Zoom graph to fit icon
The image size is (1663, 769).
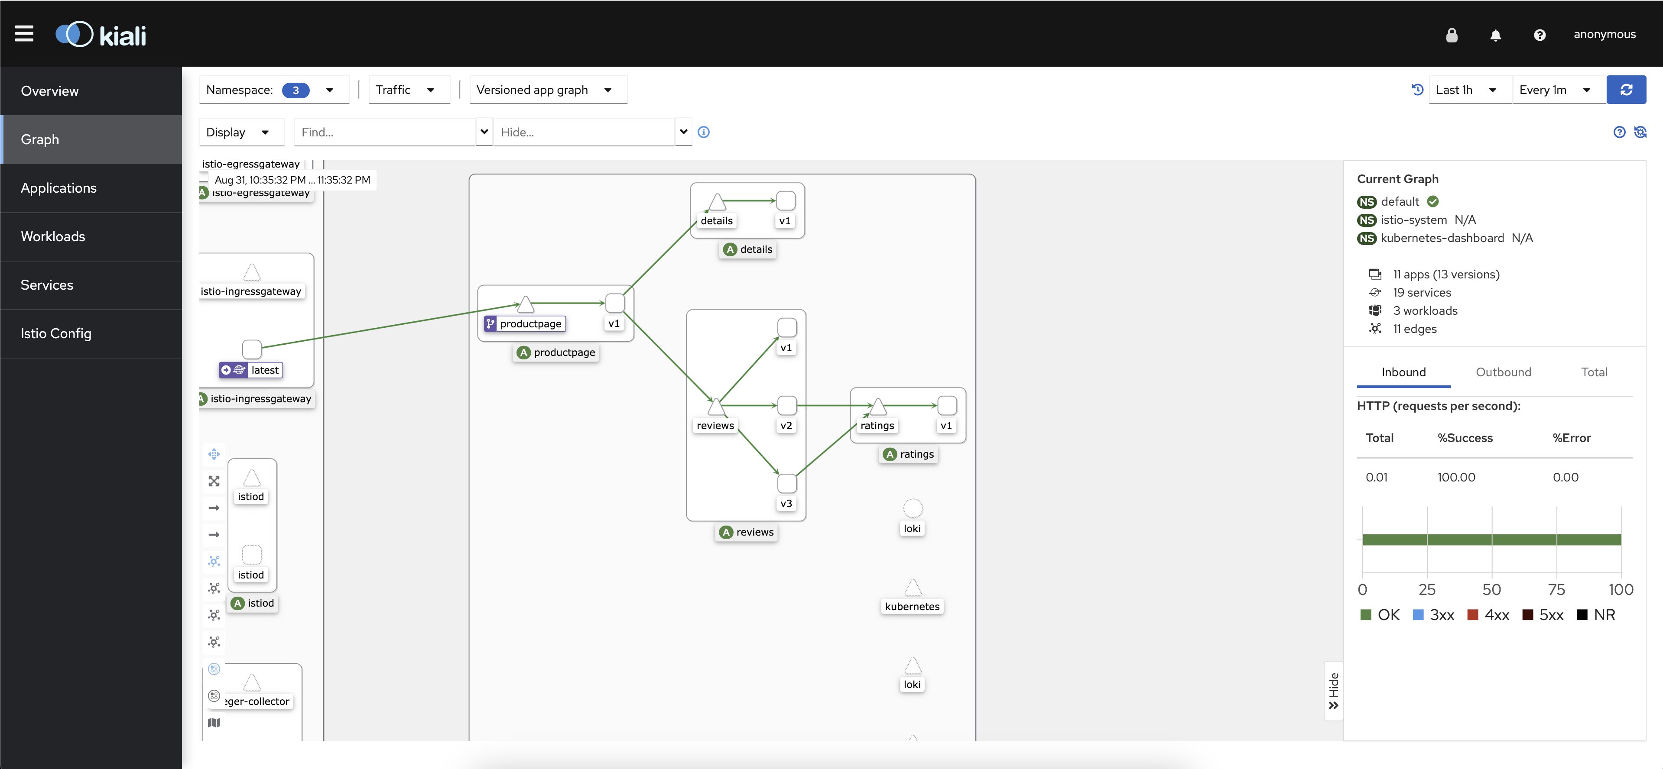(214, 481)
